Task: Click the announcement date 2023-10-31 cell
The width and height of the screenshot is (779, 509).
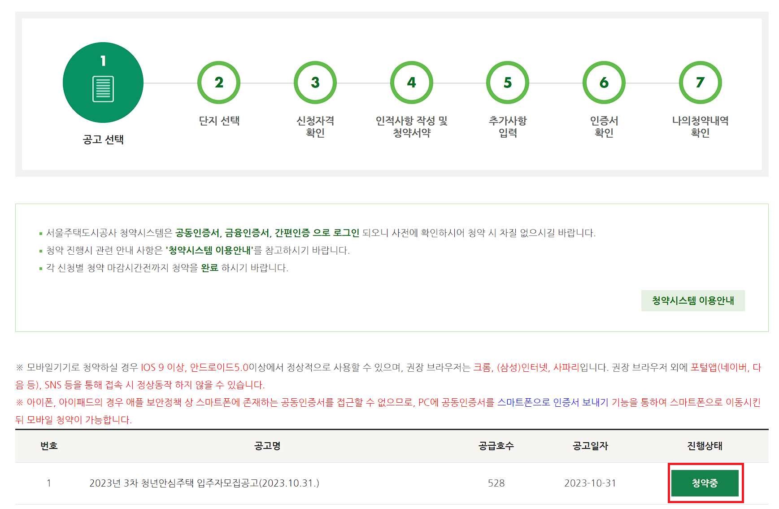Action: point(590,483)
